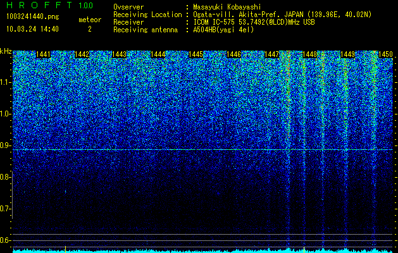Viewport: 398px width, 253px height.
Task: Click the 1.1 kHz axis label
Action: [x=4, y=82]
